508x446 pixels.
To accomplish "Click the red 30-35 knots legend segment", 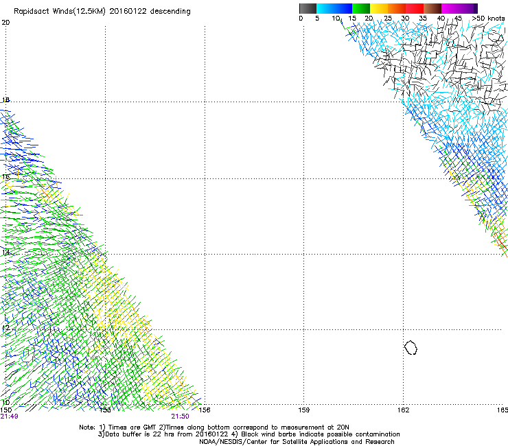I will coord(415,8).
